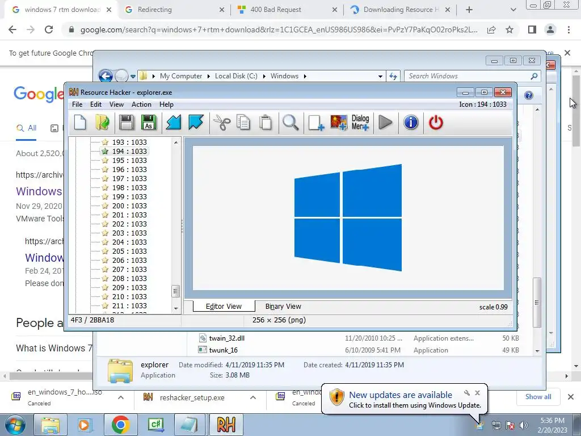Add image resource with flower icon
Viewport: 581px width, 436px height.
pos(338,123)
